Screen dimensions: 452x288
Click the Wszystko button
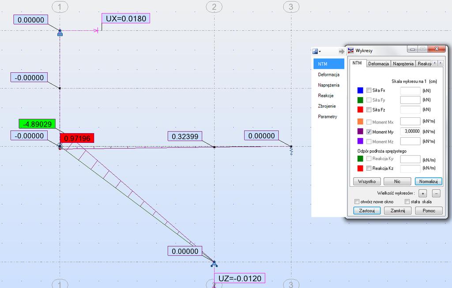click(367, 181)
